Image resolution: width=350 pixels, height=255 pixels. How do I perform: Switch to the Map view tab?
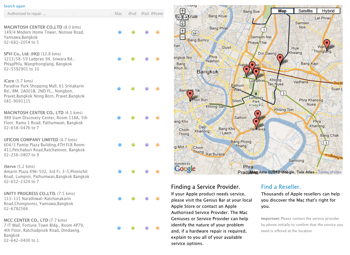[282, 11]
